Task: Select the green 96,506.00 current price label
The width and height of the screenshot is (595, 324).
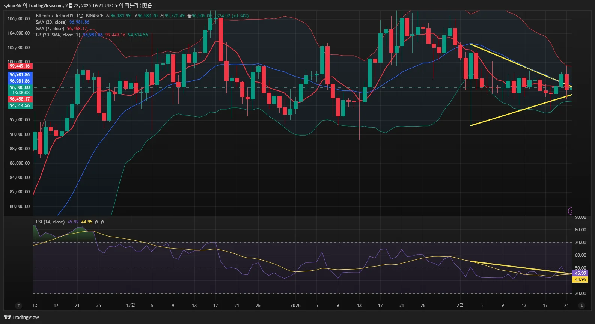Action: [x=20, y=87]
